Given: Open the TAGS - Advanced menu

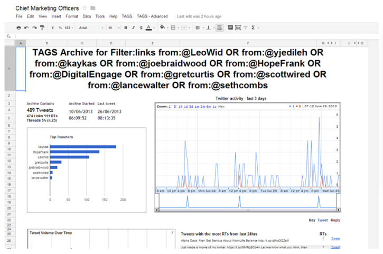Looking at the screenshot, I should 152,16.
